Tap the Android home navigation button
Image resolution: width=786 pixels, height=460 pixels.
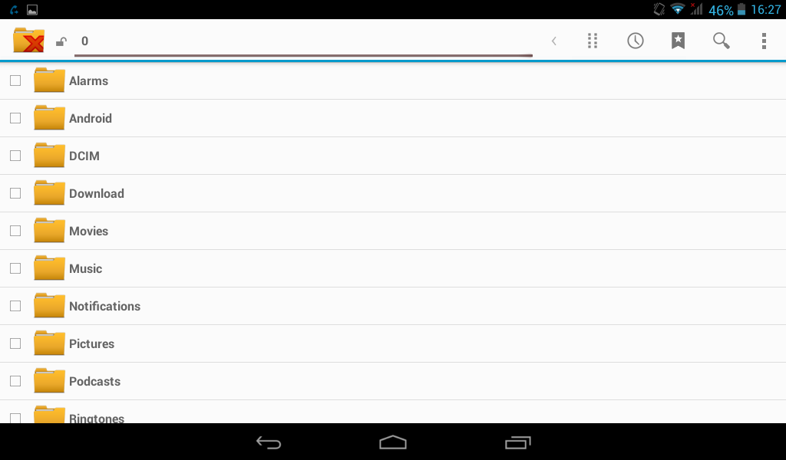tap(393, 442)
